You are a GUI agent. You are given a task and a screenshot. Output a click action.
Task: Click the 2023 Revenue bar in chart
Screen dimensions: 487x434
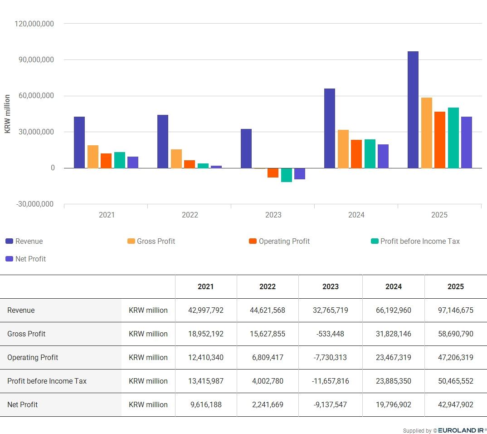coord(246,148)
